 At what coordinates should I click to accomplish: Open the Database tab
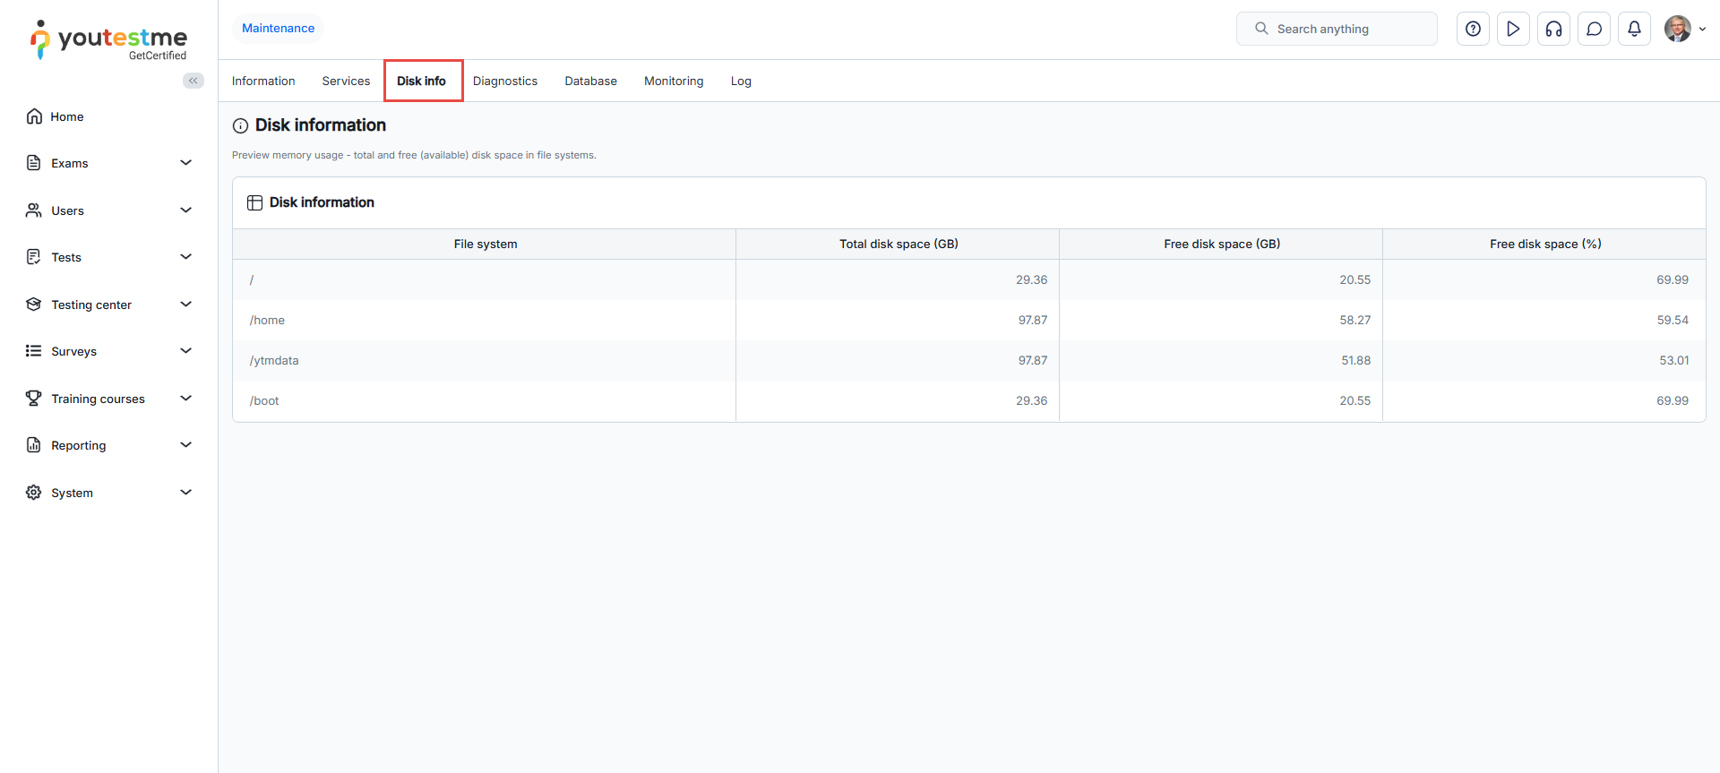(590, 81)
